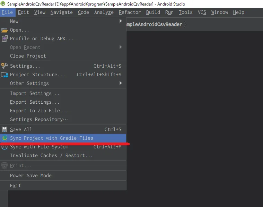263x207 pixels.
Task: Select Sync Project with Gradle Files
Action: tap(51, 138)
